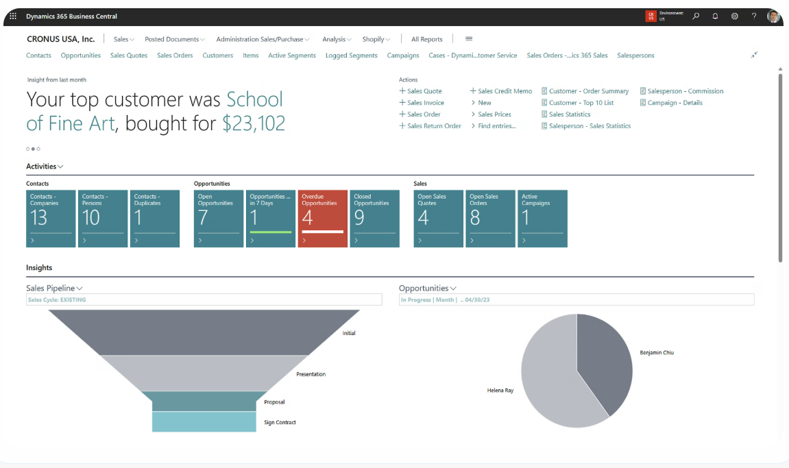Image resolution: width=789 pixels, height=468 pixels.
Task: Click report icon next to Customer - Top 10 List
Action: click(544, 103)
